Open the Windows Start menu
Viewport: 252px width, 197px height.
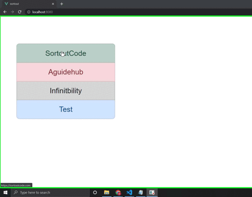5,193
